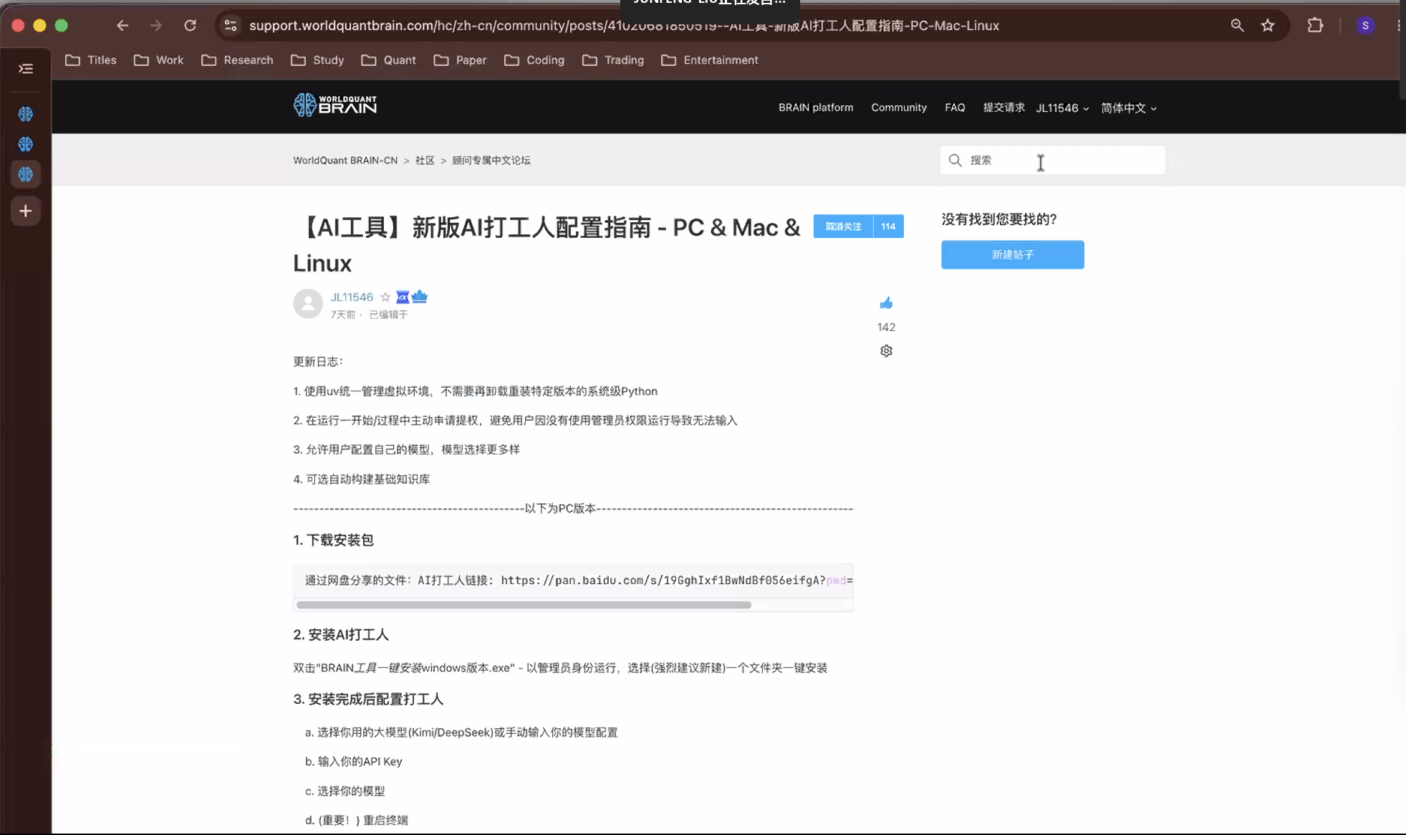Open Community nav link

coord(899,108)
